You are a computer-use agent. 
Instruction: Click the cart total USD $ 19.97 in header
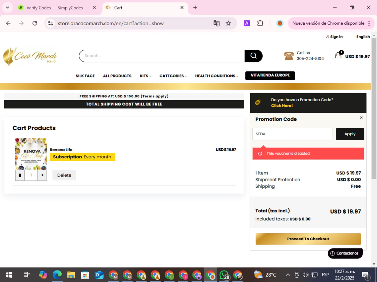[357, 57]
